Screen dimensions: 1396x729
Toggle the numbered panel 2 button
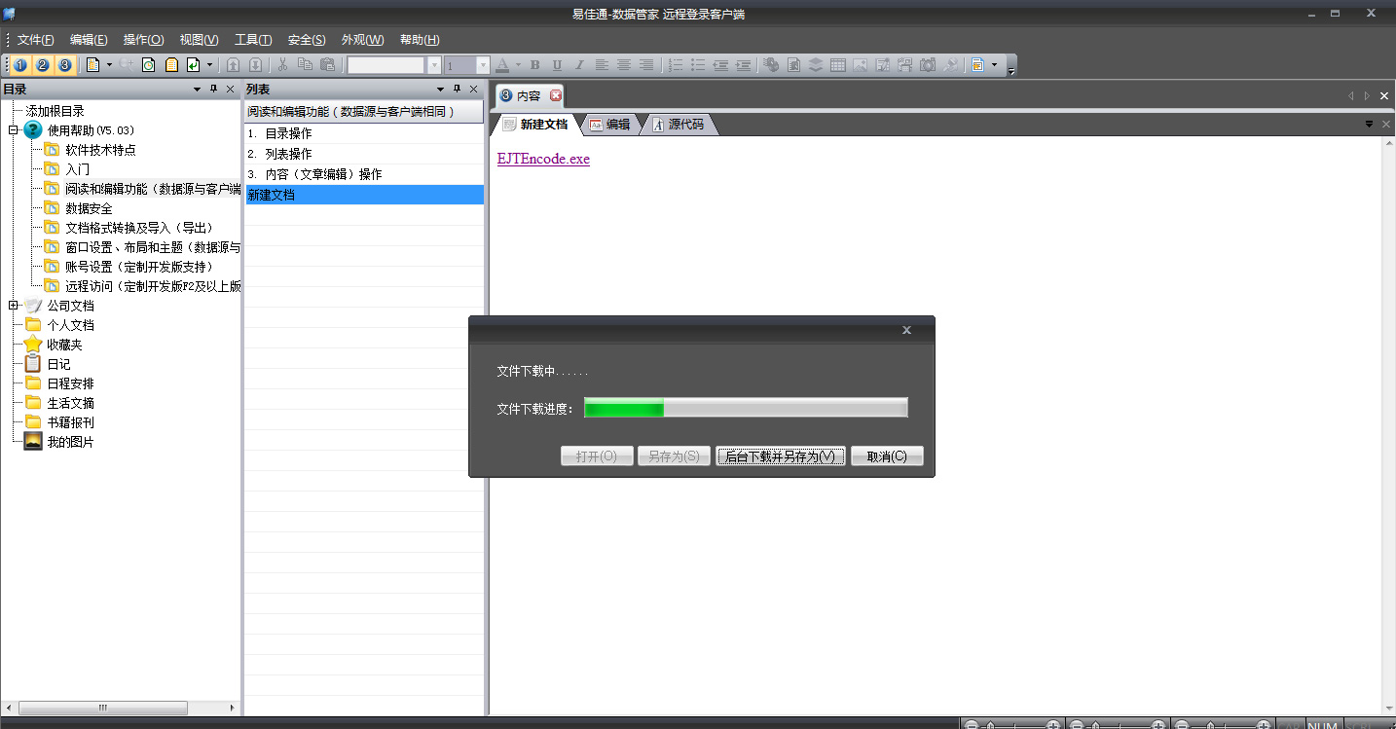(43, 65)
